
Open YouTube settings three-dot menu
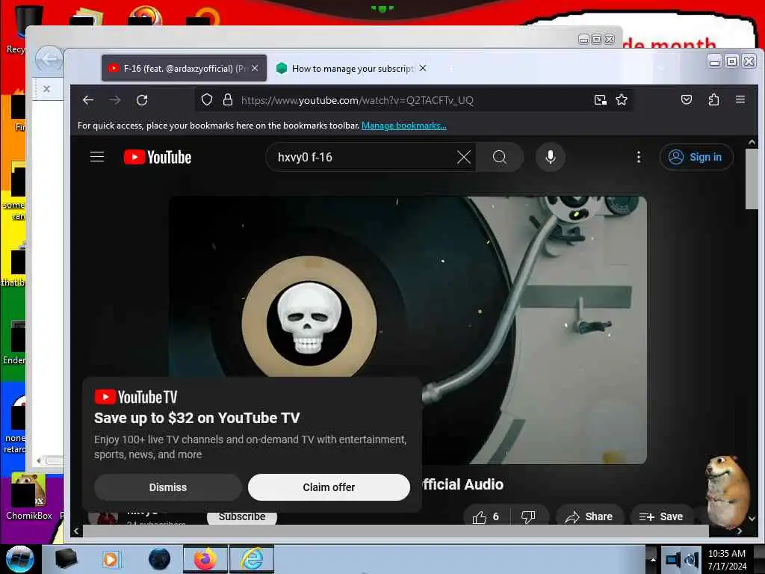639,157
